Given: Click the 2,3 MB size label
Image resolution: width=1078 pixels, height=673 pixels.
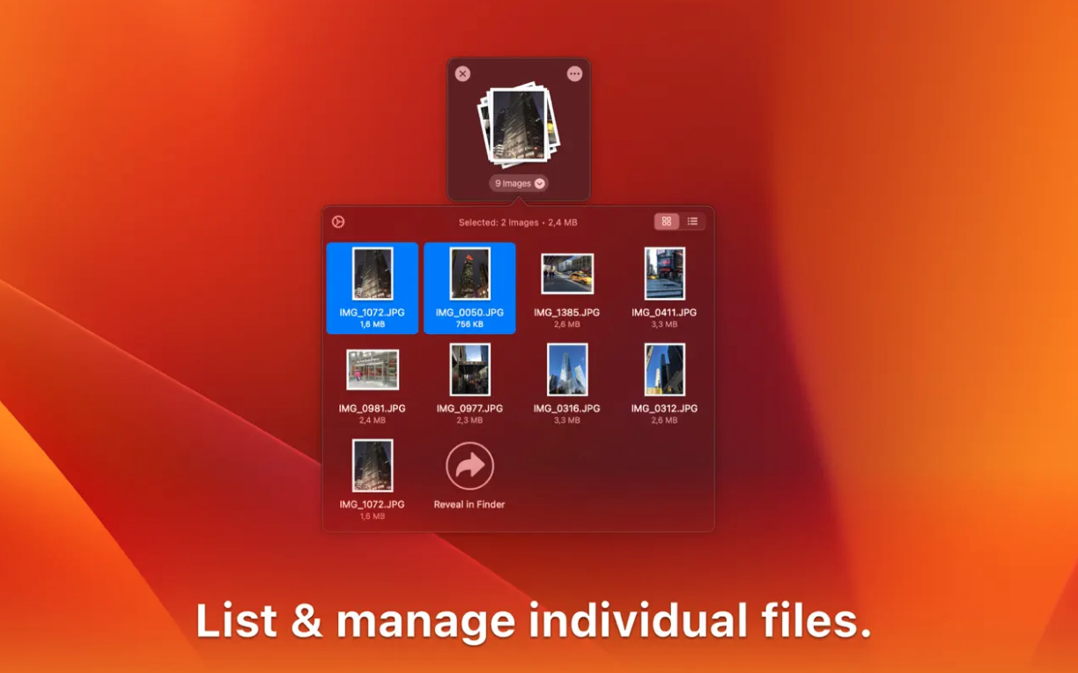Looking at the screenshot, I should click(x=469, y=421).
